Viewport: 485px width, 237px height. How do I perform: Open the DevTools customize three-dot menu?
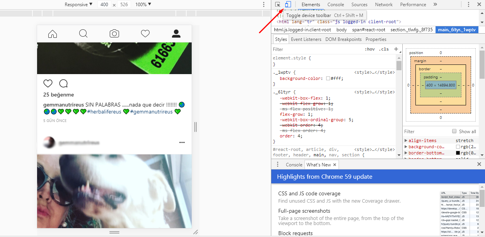pyautogui.click(x=469, y=5)
